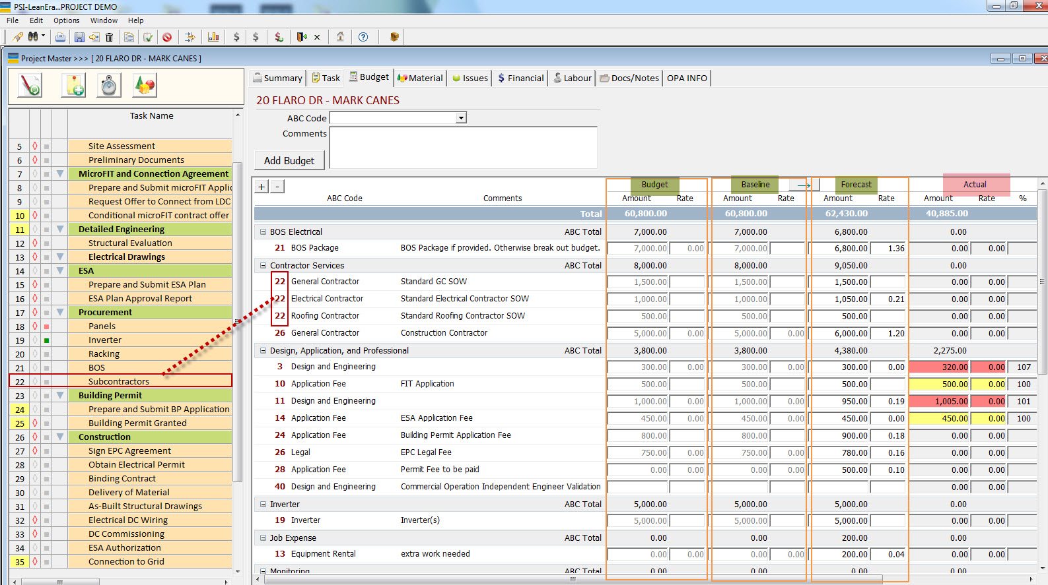Click the green checkmark document icon
The image size is (1048, 585).
coord(148,37)
